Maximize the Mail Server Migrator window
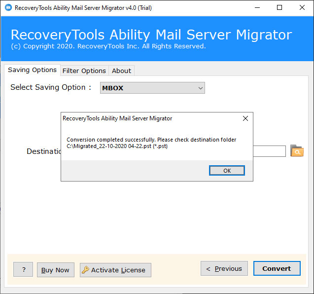Image resolution: width=314 pixels, height=294 pixels. [x=279, y=7]
